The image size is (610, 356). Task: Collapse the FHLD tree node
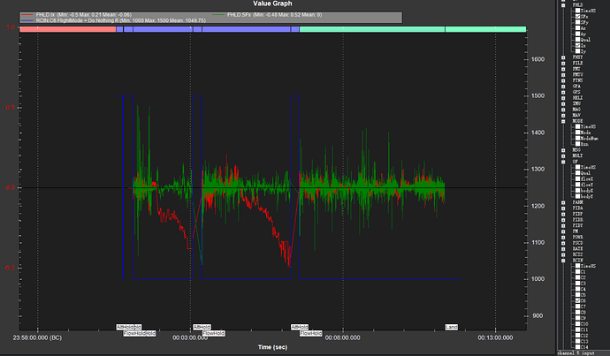tap(563, 5)
